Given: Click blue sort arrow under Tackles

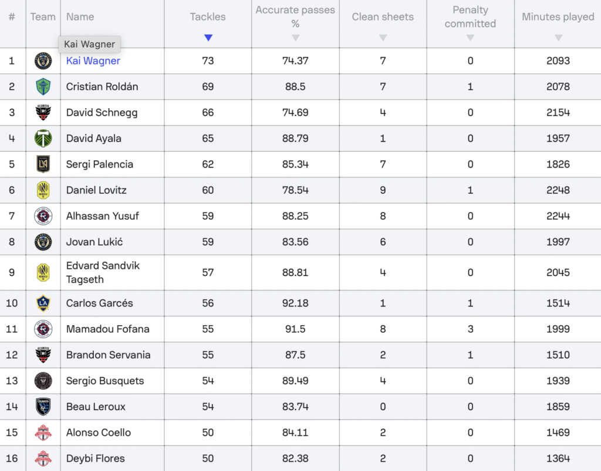Looking at the screenshot, I should [x=208, y=37].
